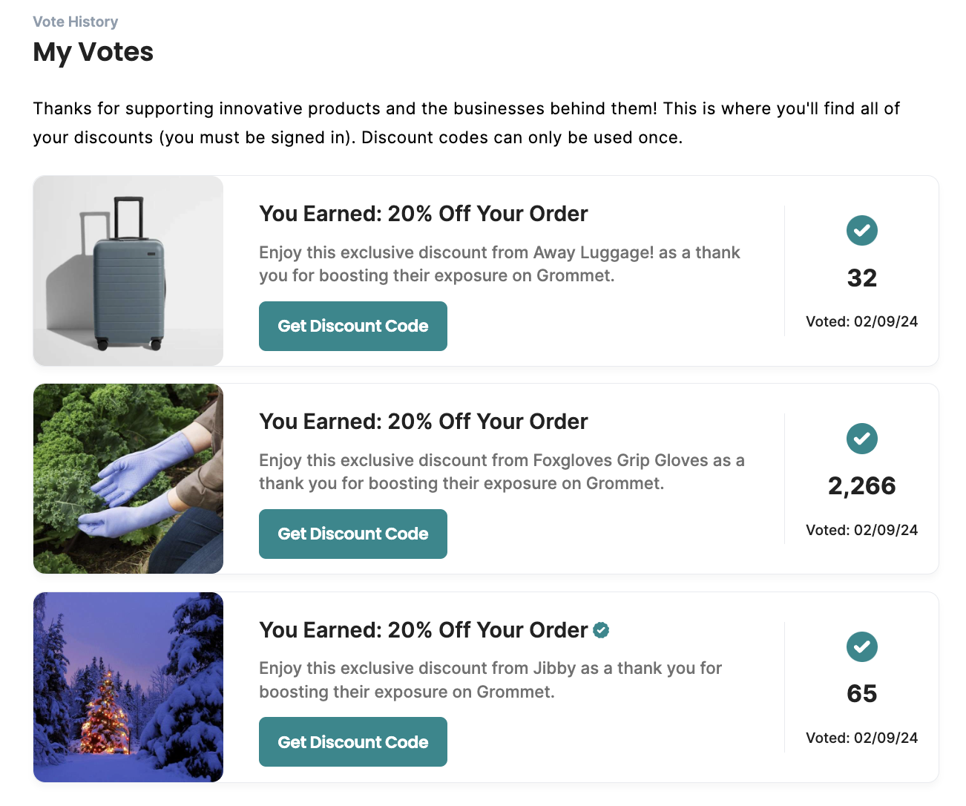
Task: Click the 2,266 vote count for Foxgloves
Action: click(862, 486)
